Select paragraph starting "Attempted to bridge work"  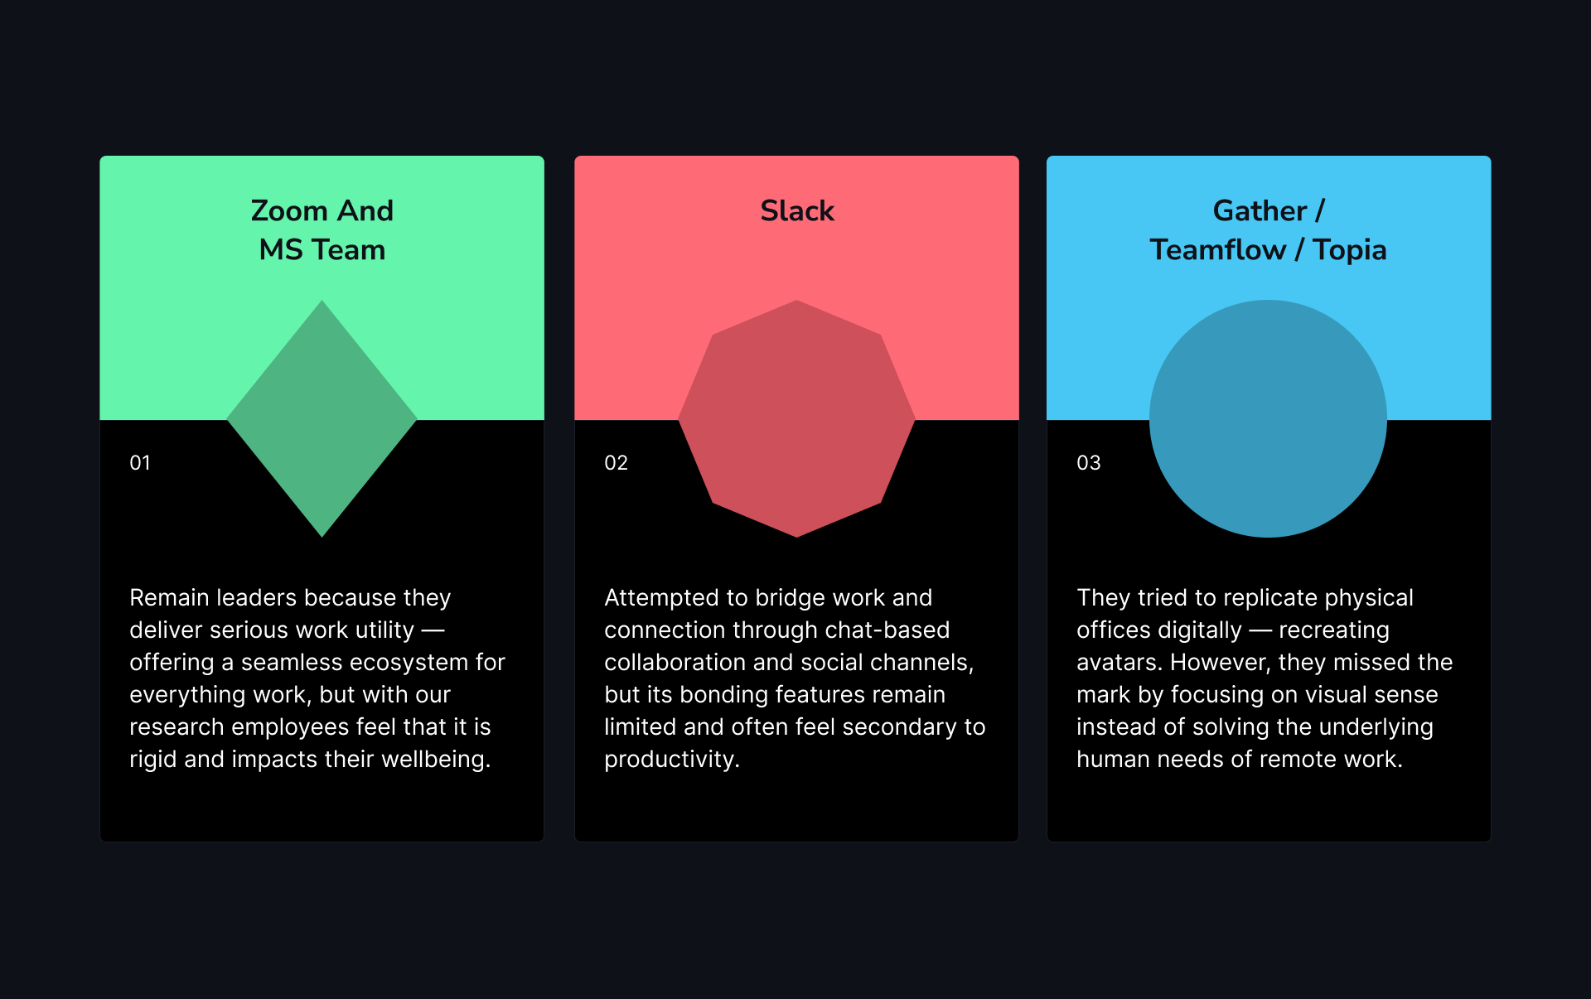click(x=794, y=678)
